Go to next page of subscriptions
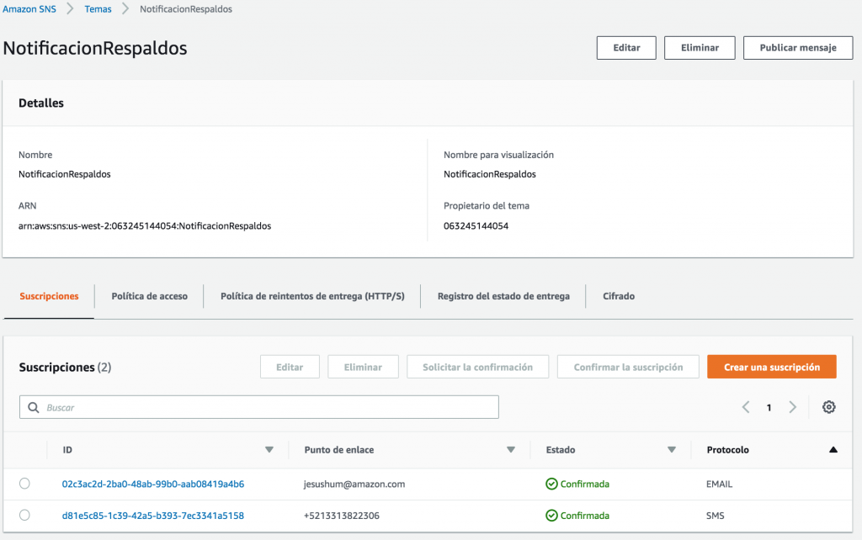The image size is (862, 540). 792,407
